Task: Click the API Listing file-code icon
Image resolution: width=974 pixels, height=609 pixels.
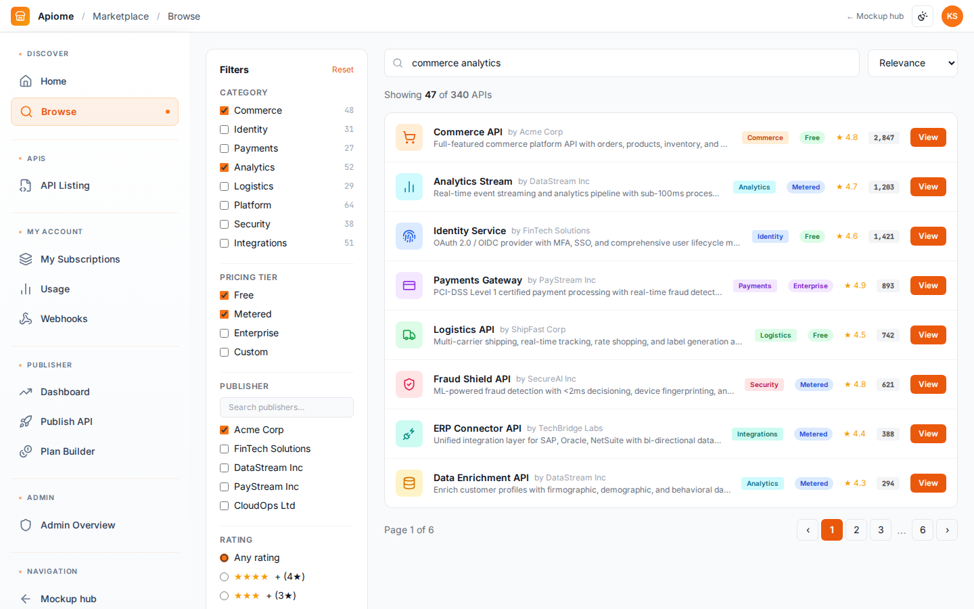Action: pyautogui.click(x=26, y=185)
